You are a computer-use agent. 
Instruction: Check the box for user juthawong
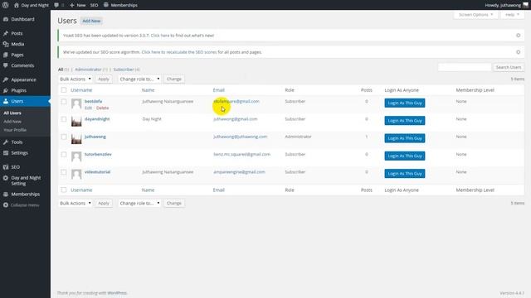tap(64, 137)
